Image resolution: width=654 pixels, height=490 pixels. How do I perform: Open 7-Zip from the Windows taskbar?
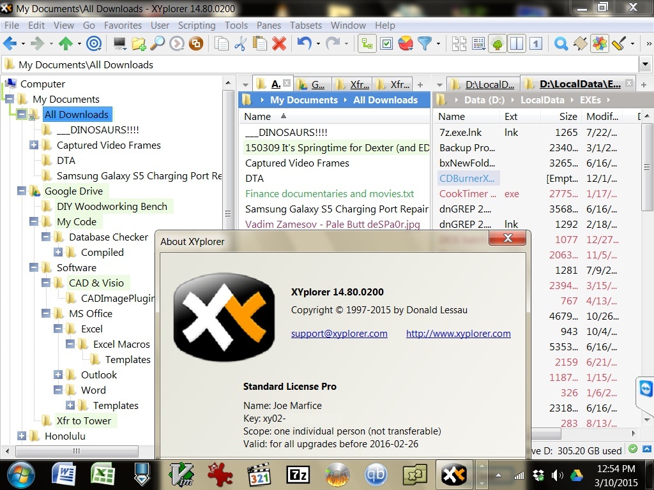pyautogui.click(x=299, y=475)
